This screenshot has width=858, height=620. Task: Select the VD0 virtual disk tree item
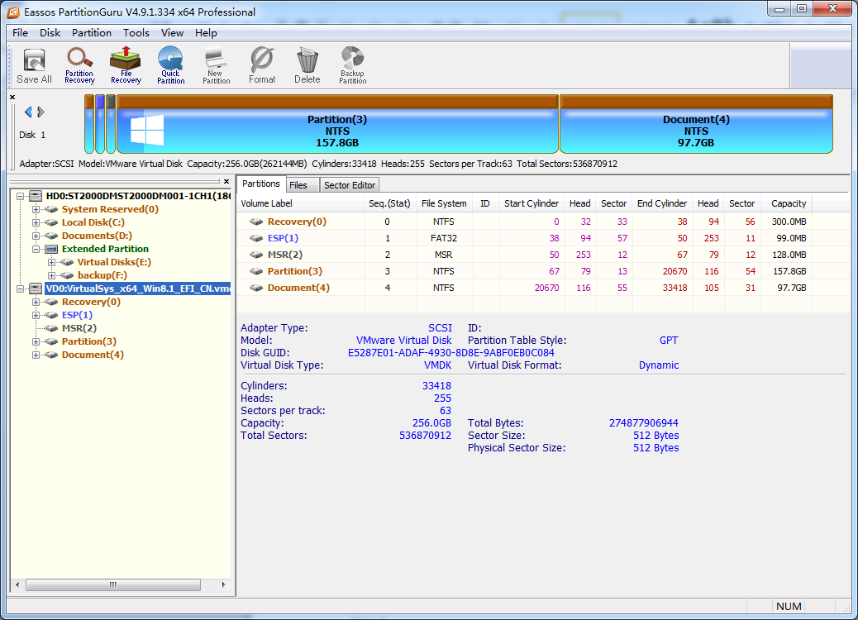137,289
